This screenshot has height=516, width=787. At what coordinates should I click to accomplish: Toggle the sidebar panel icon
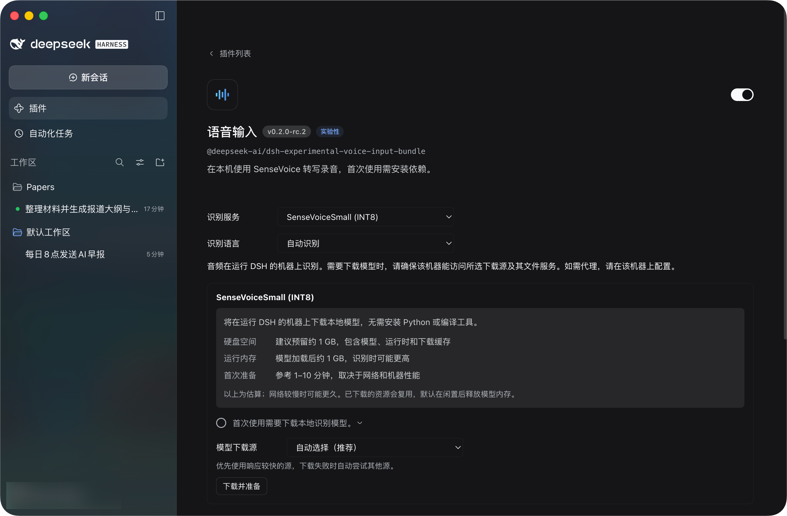[160, 16]
